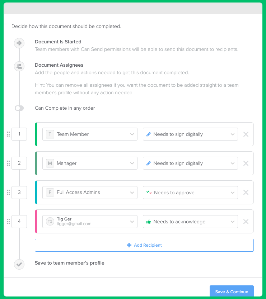This screenshot has height=299, width=266.
Task: Click the drag handle beside step 4
Action: point(8,221)
